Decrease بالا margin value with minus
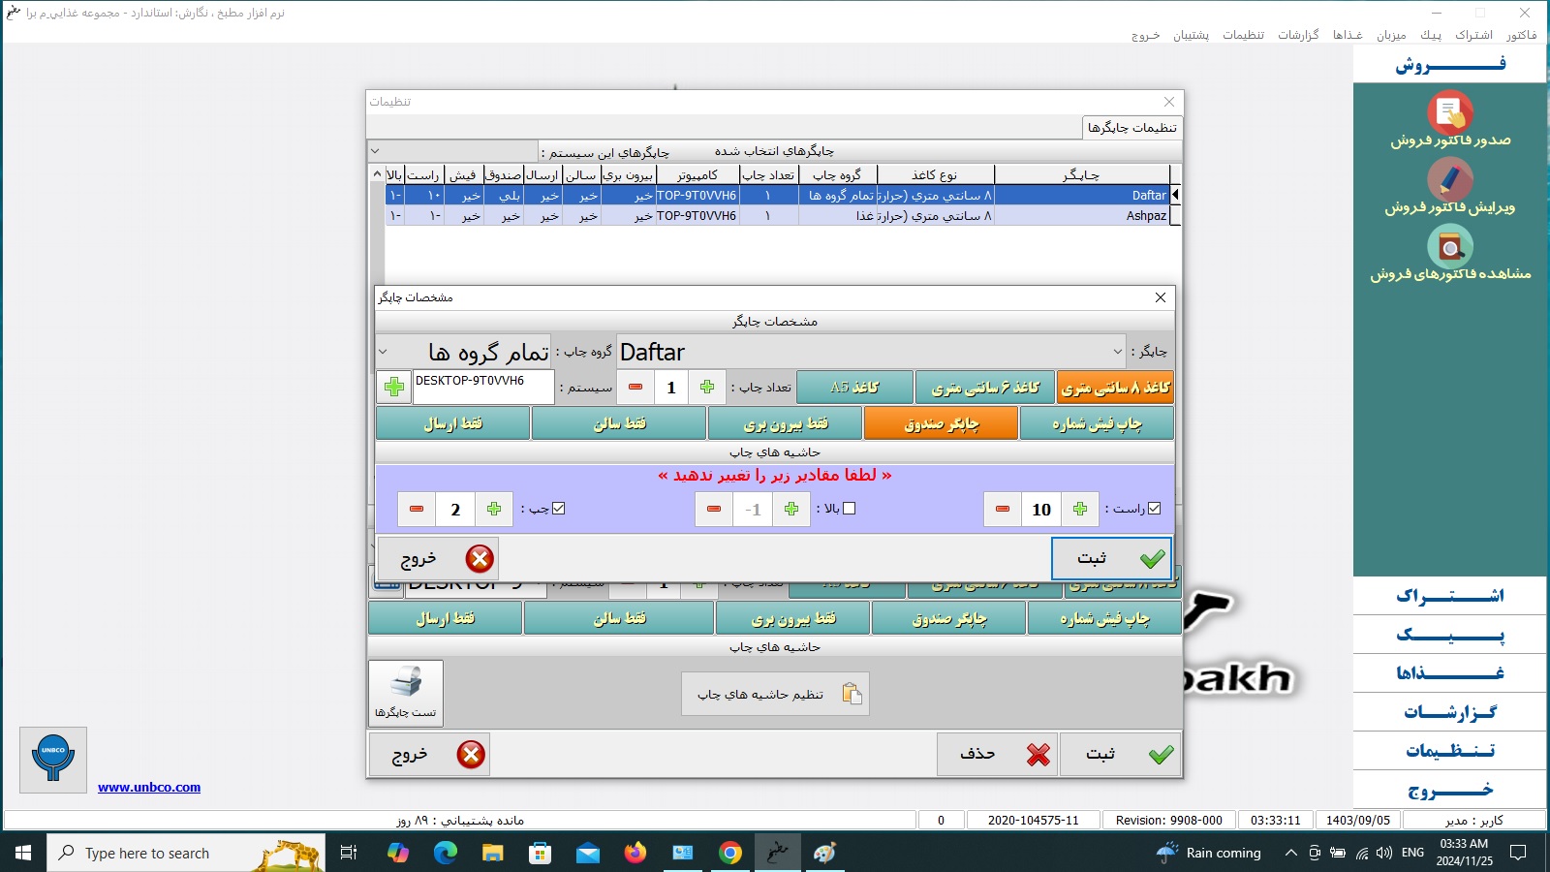The height and width of the screenshot is (872, 1550). pos(714,509)
